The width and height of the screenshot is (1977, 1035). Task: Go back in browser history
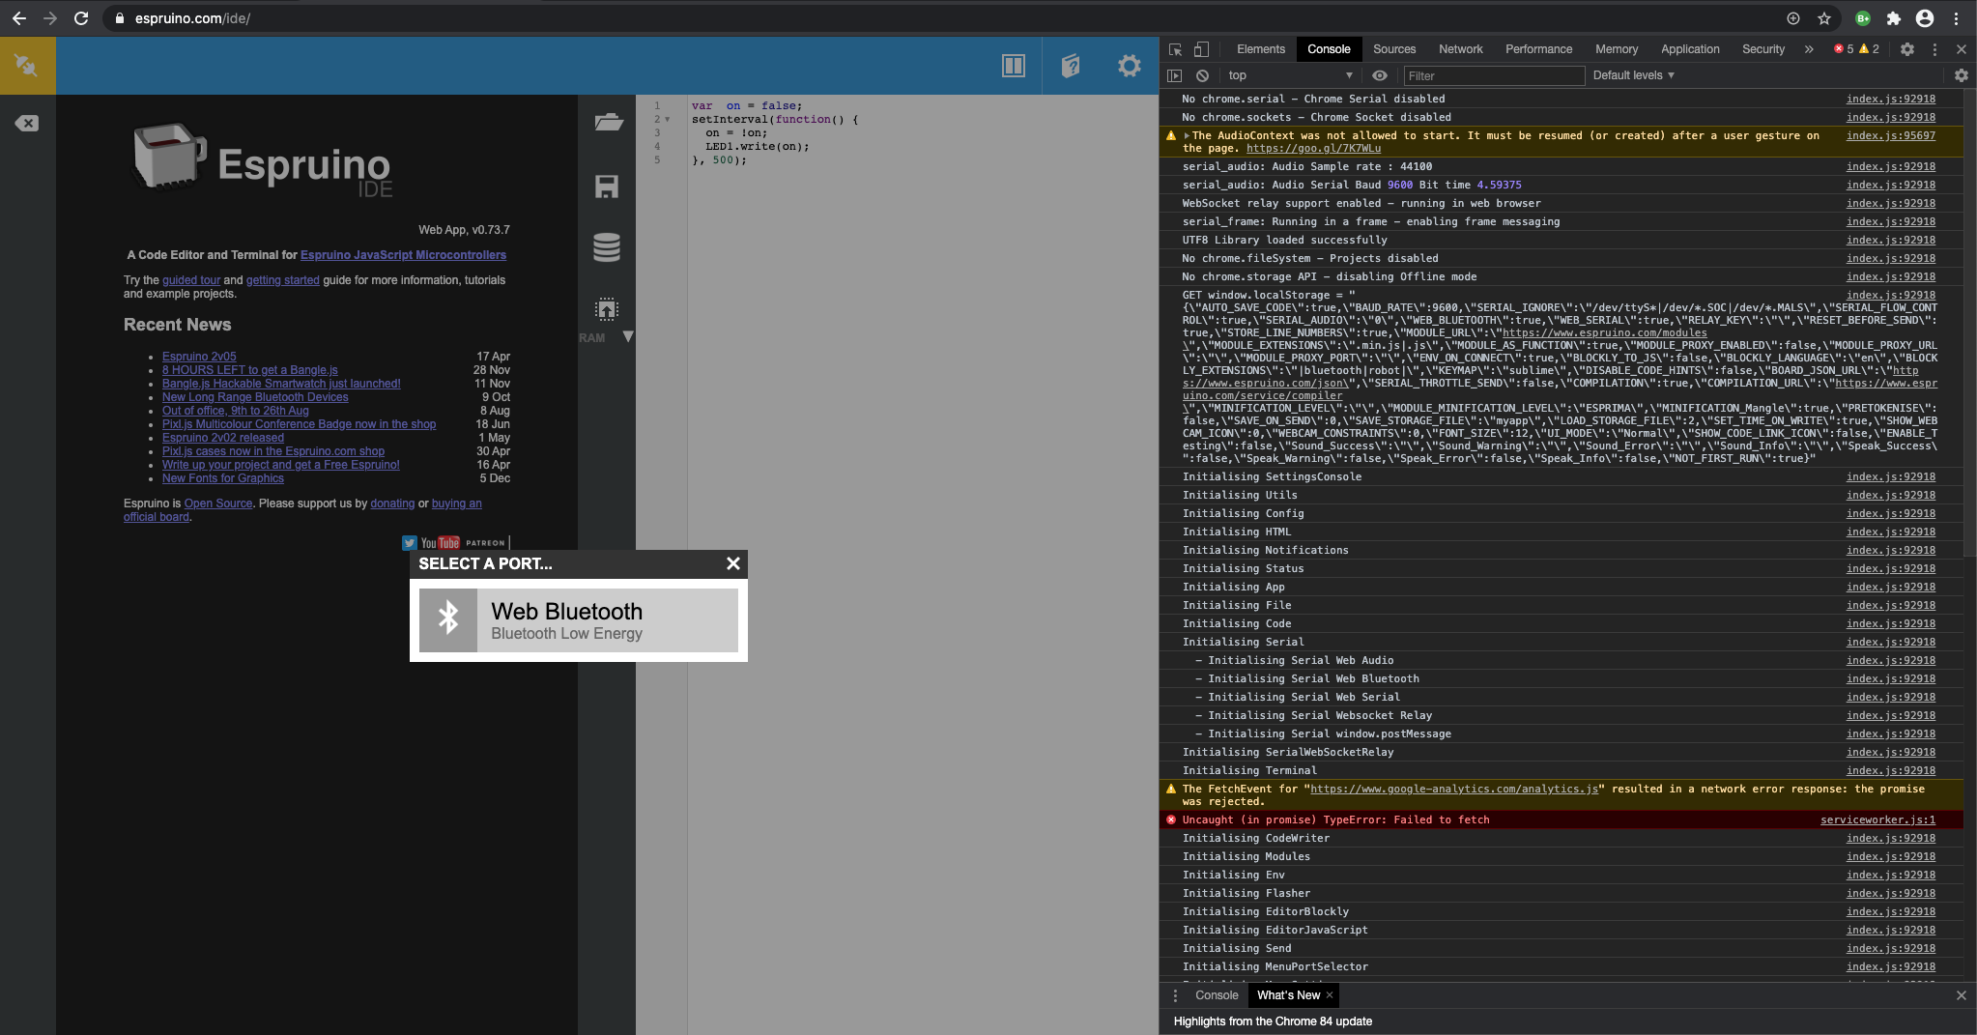[x=19, y=18]
